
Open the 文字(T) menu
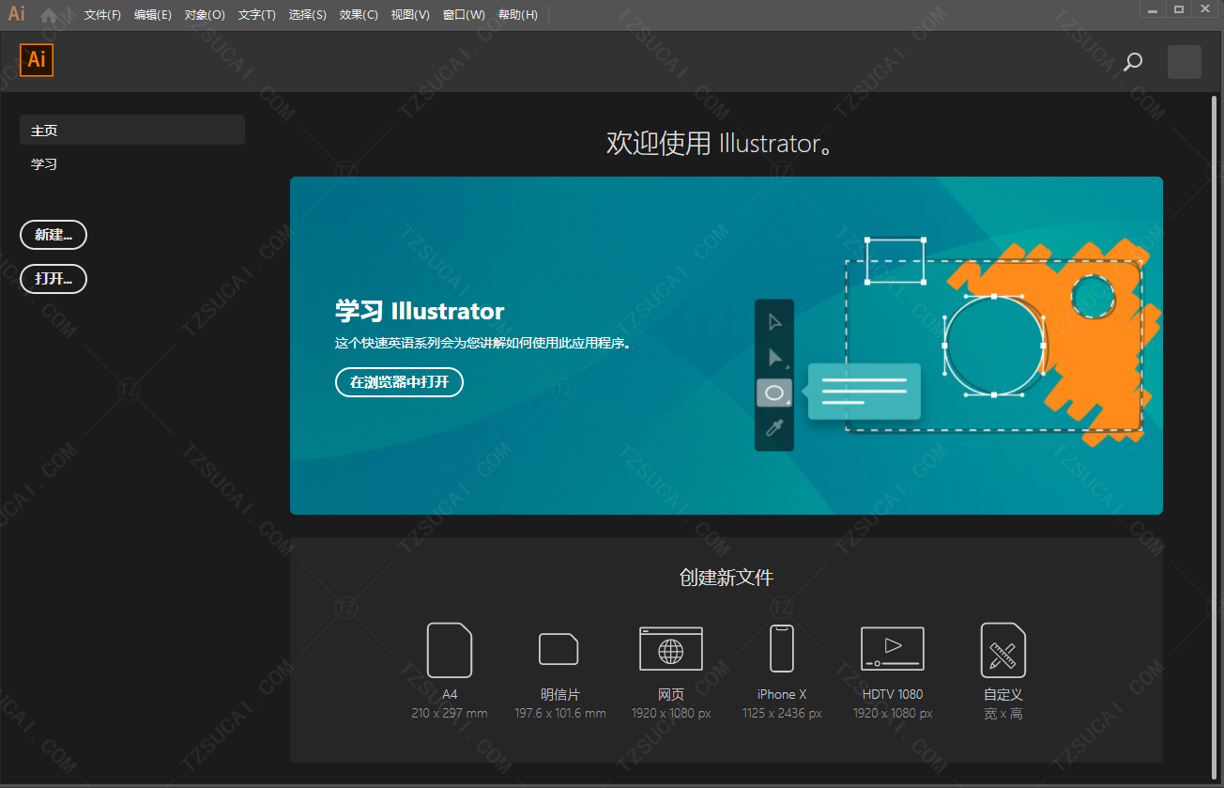[257, 15]
